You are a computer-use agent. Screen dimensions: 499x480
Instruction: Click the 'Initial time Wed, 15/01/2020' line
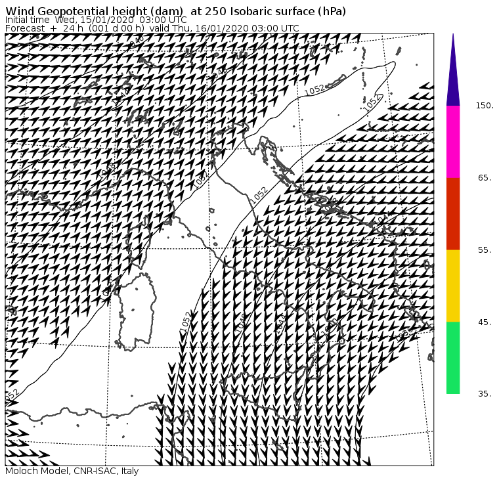point(96,20)
